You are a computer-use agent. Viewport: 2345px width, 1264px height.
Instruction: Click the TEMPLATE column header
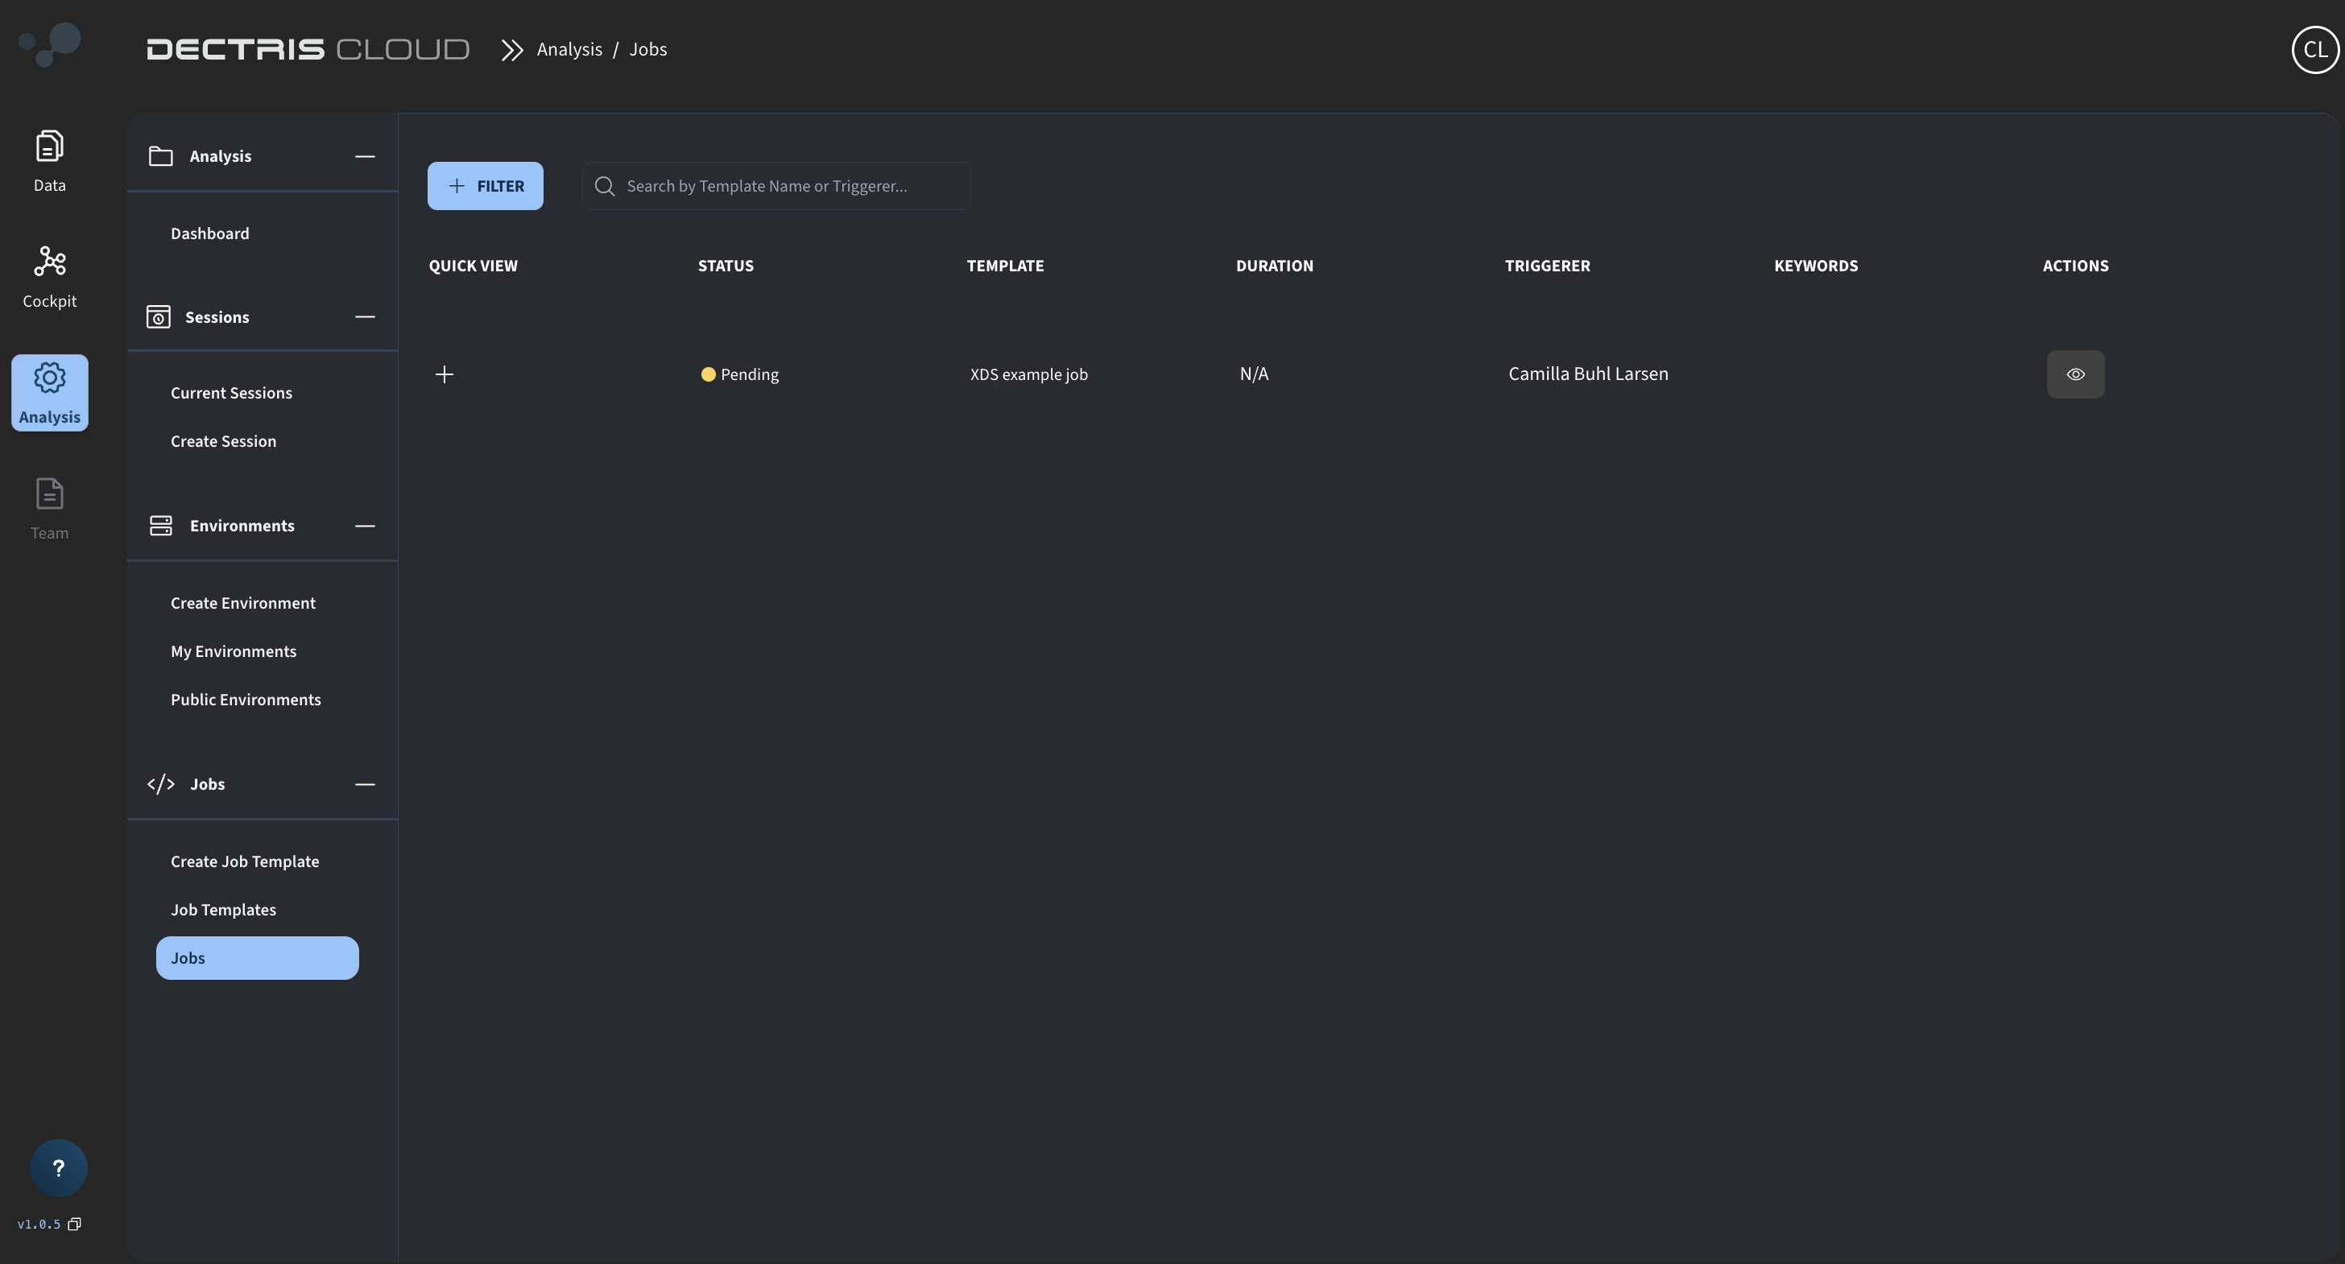[1005, 266]
